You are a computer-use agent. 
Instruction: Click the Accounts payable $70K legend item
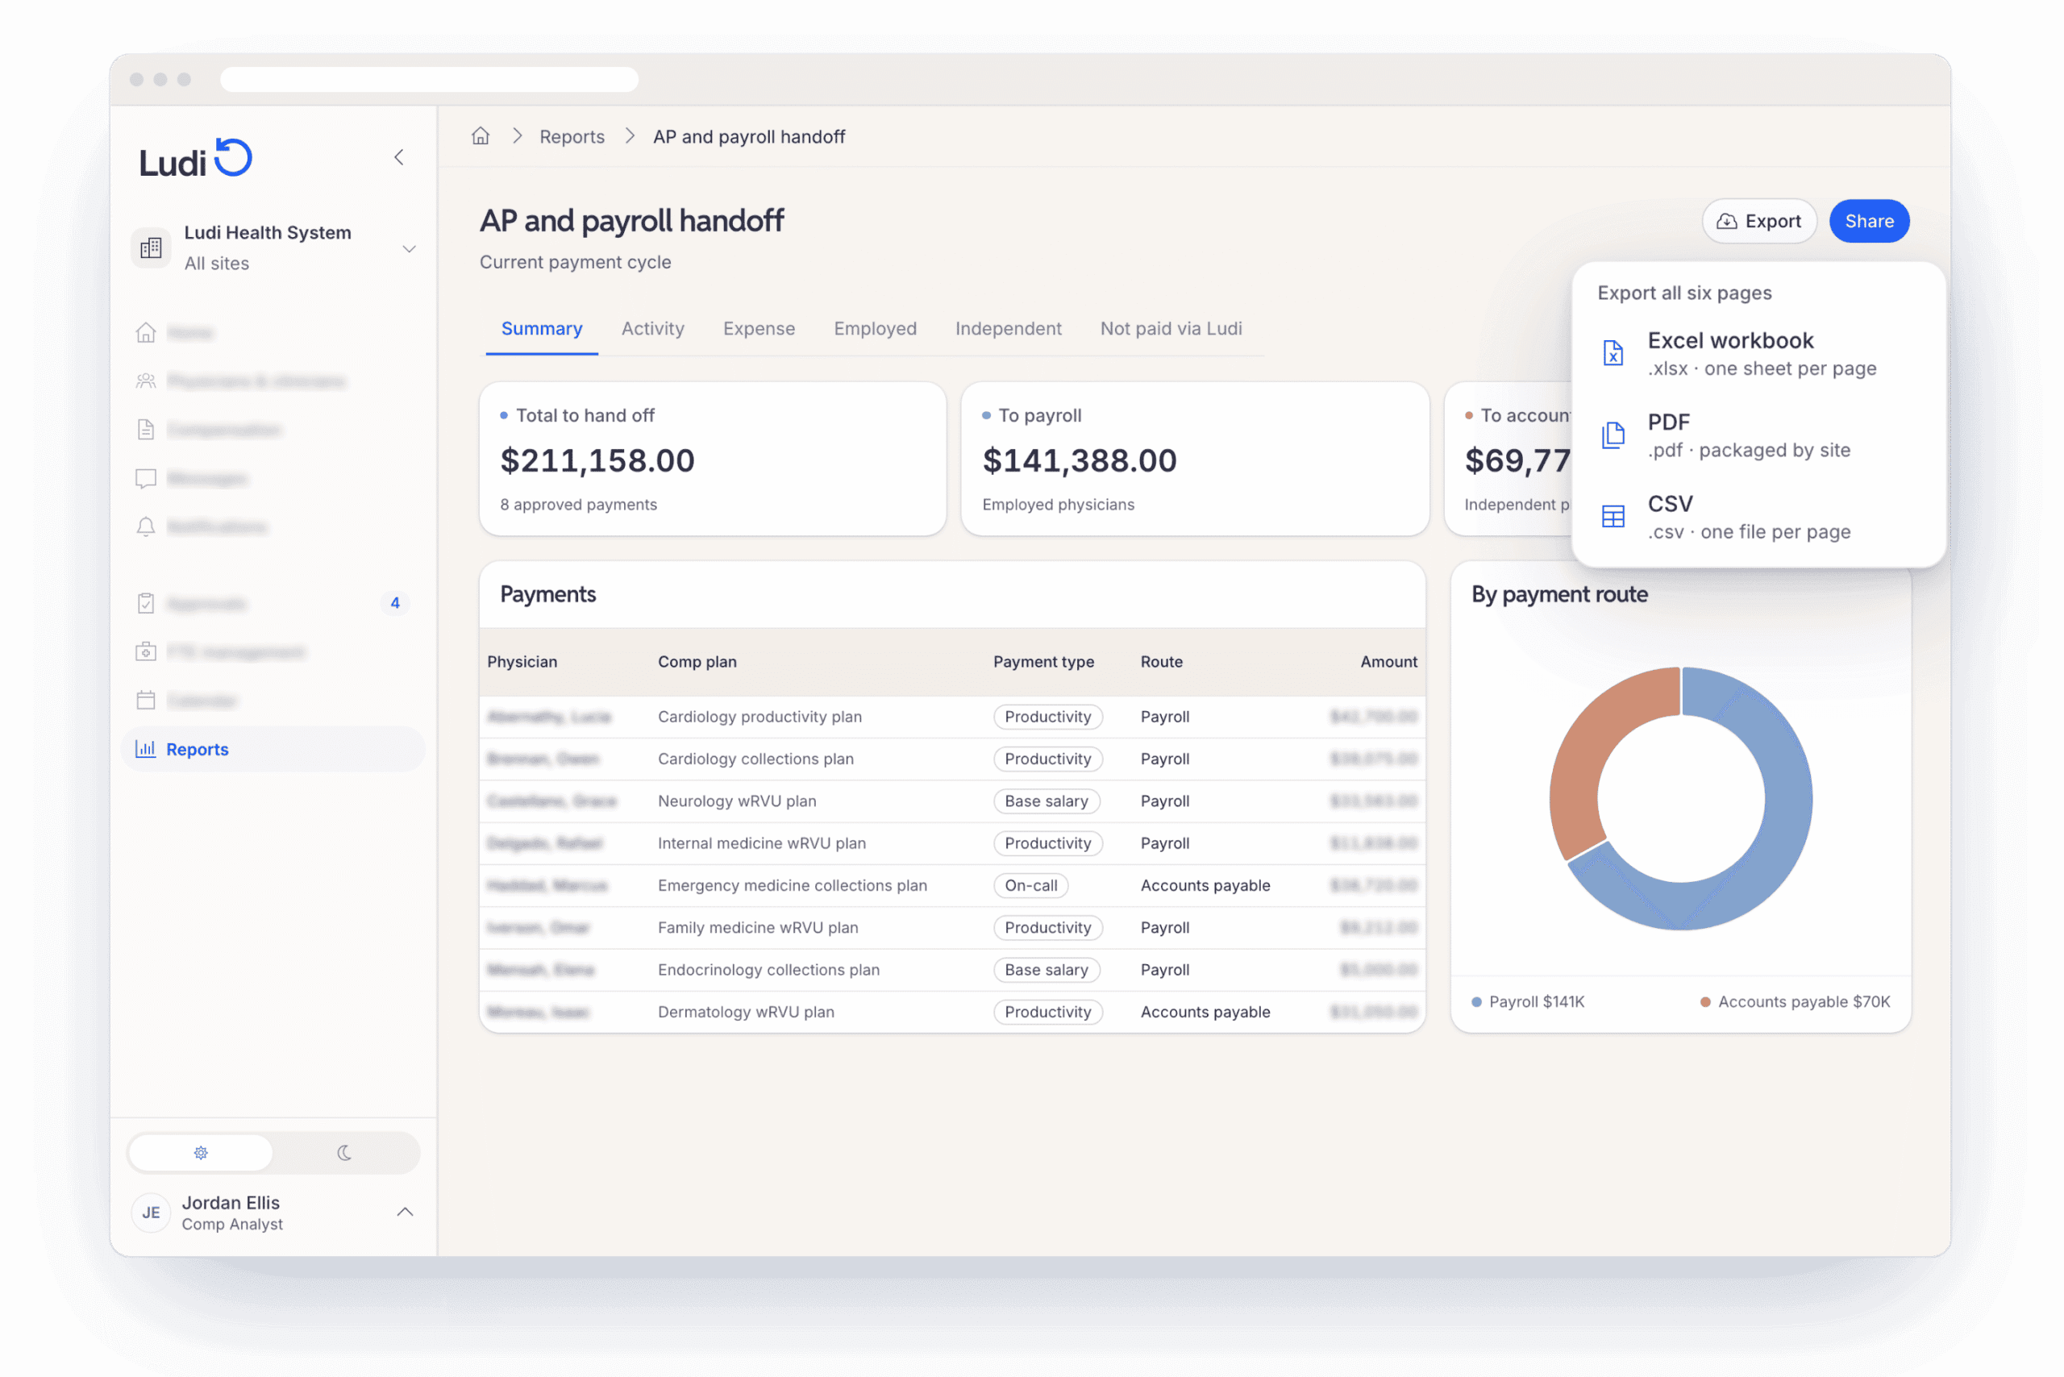pos(1796,1002)
